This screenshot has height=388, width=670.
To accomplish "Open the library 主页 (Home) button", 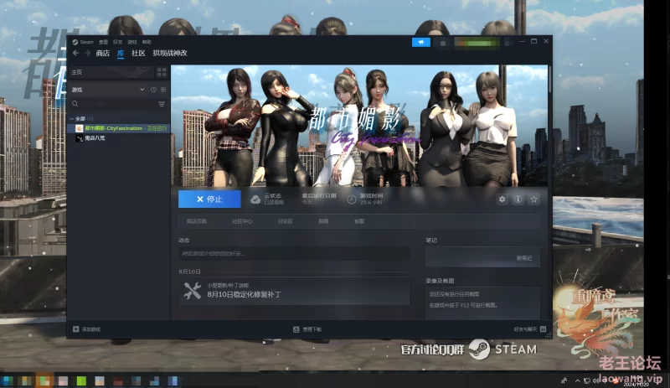I will (111, 72).
